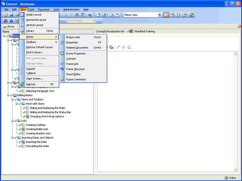The width and height of the screenshot is (242, 181).
Task: Click the Save disk toolbar icon
Action: coord(11,15)
